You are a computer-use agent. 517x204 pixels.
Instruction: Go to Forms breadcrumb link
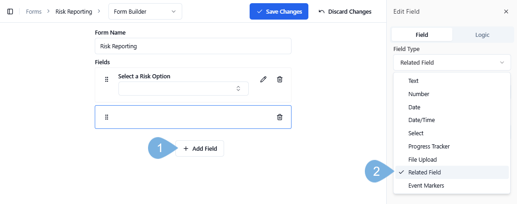point(34,11)
